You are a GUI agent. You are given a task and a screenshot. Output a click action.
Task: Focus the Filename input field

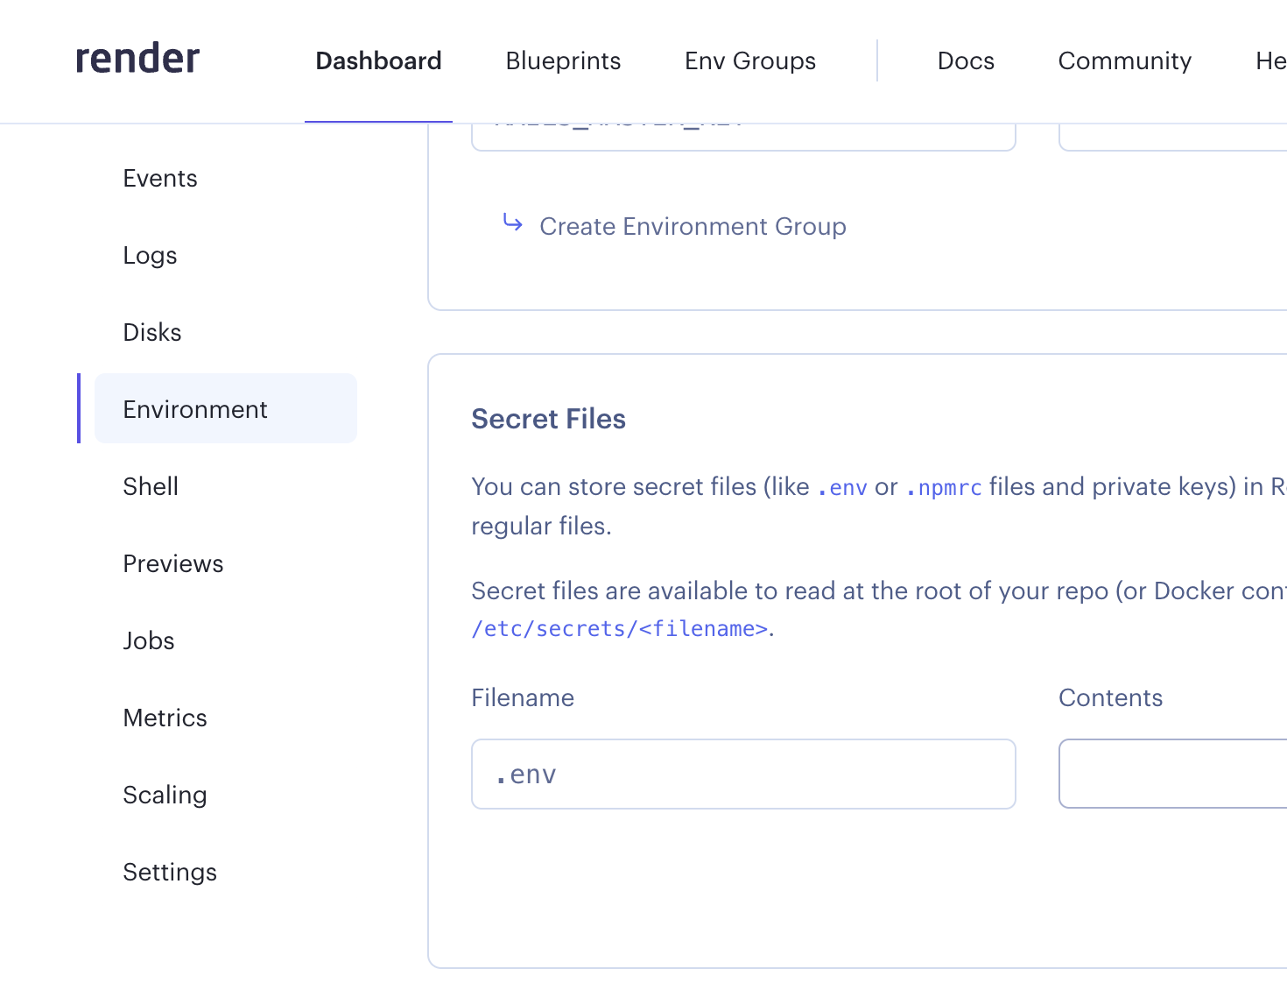[742, 774]
